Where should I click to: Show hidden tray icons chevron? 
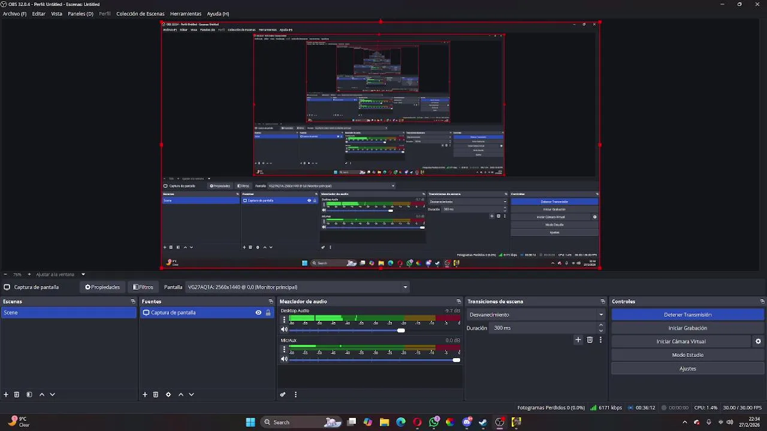coord(685,422)
